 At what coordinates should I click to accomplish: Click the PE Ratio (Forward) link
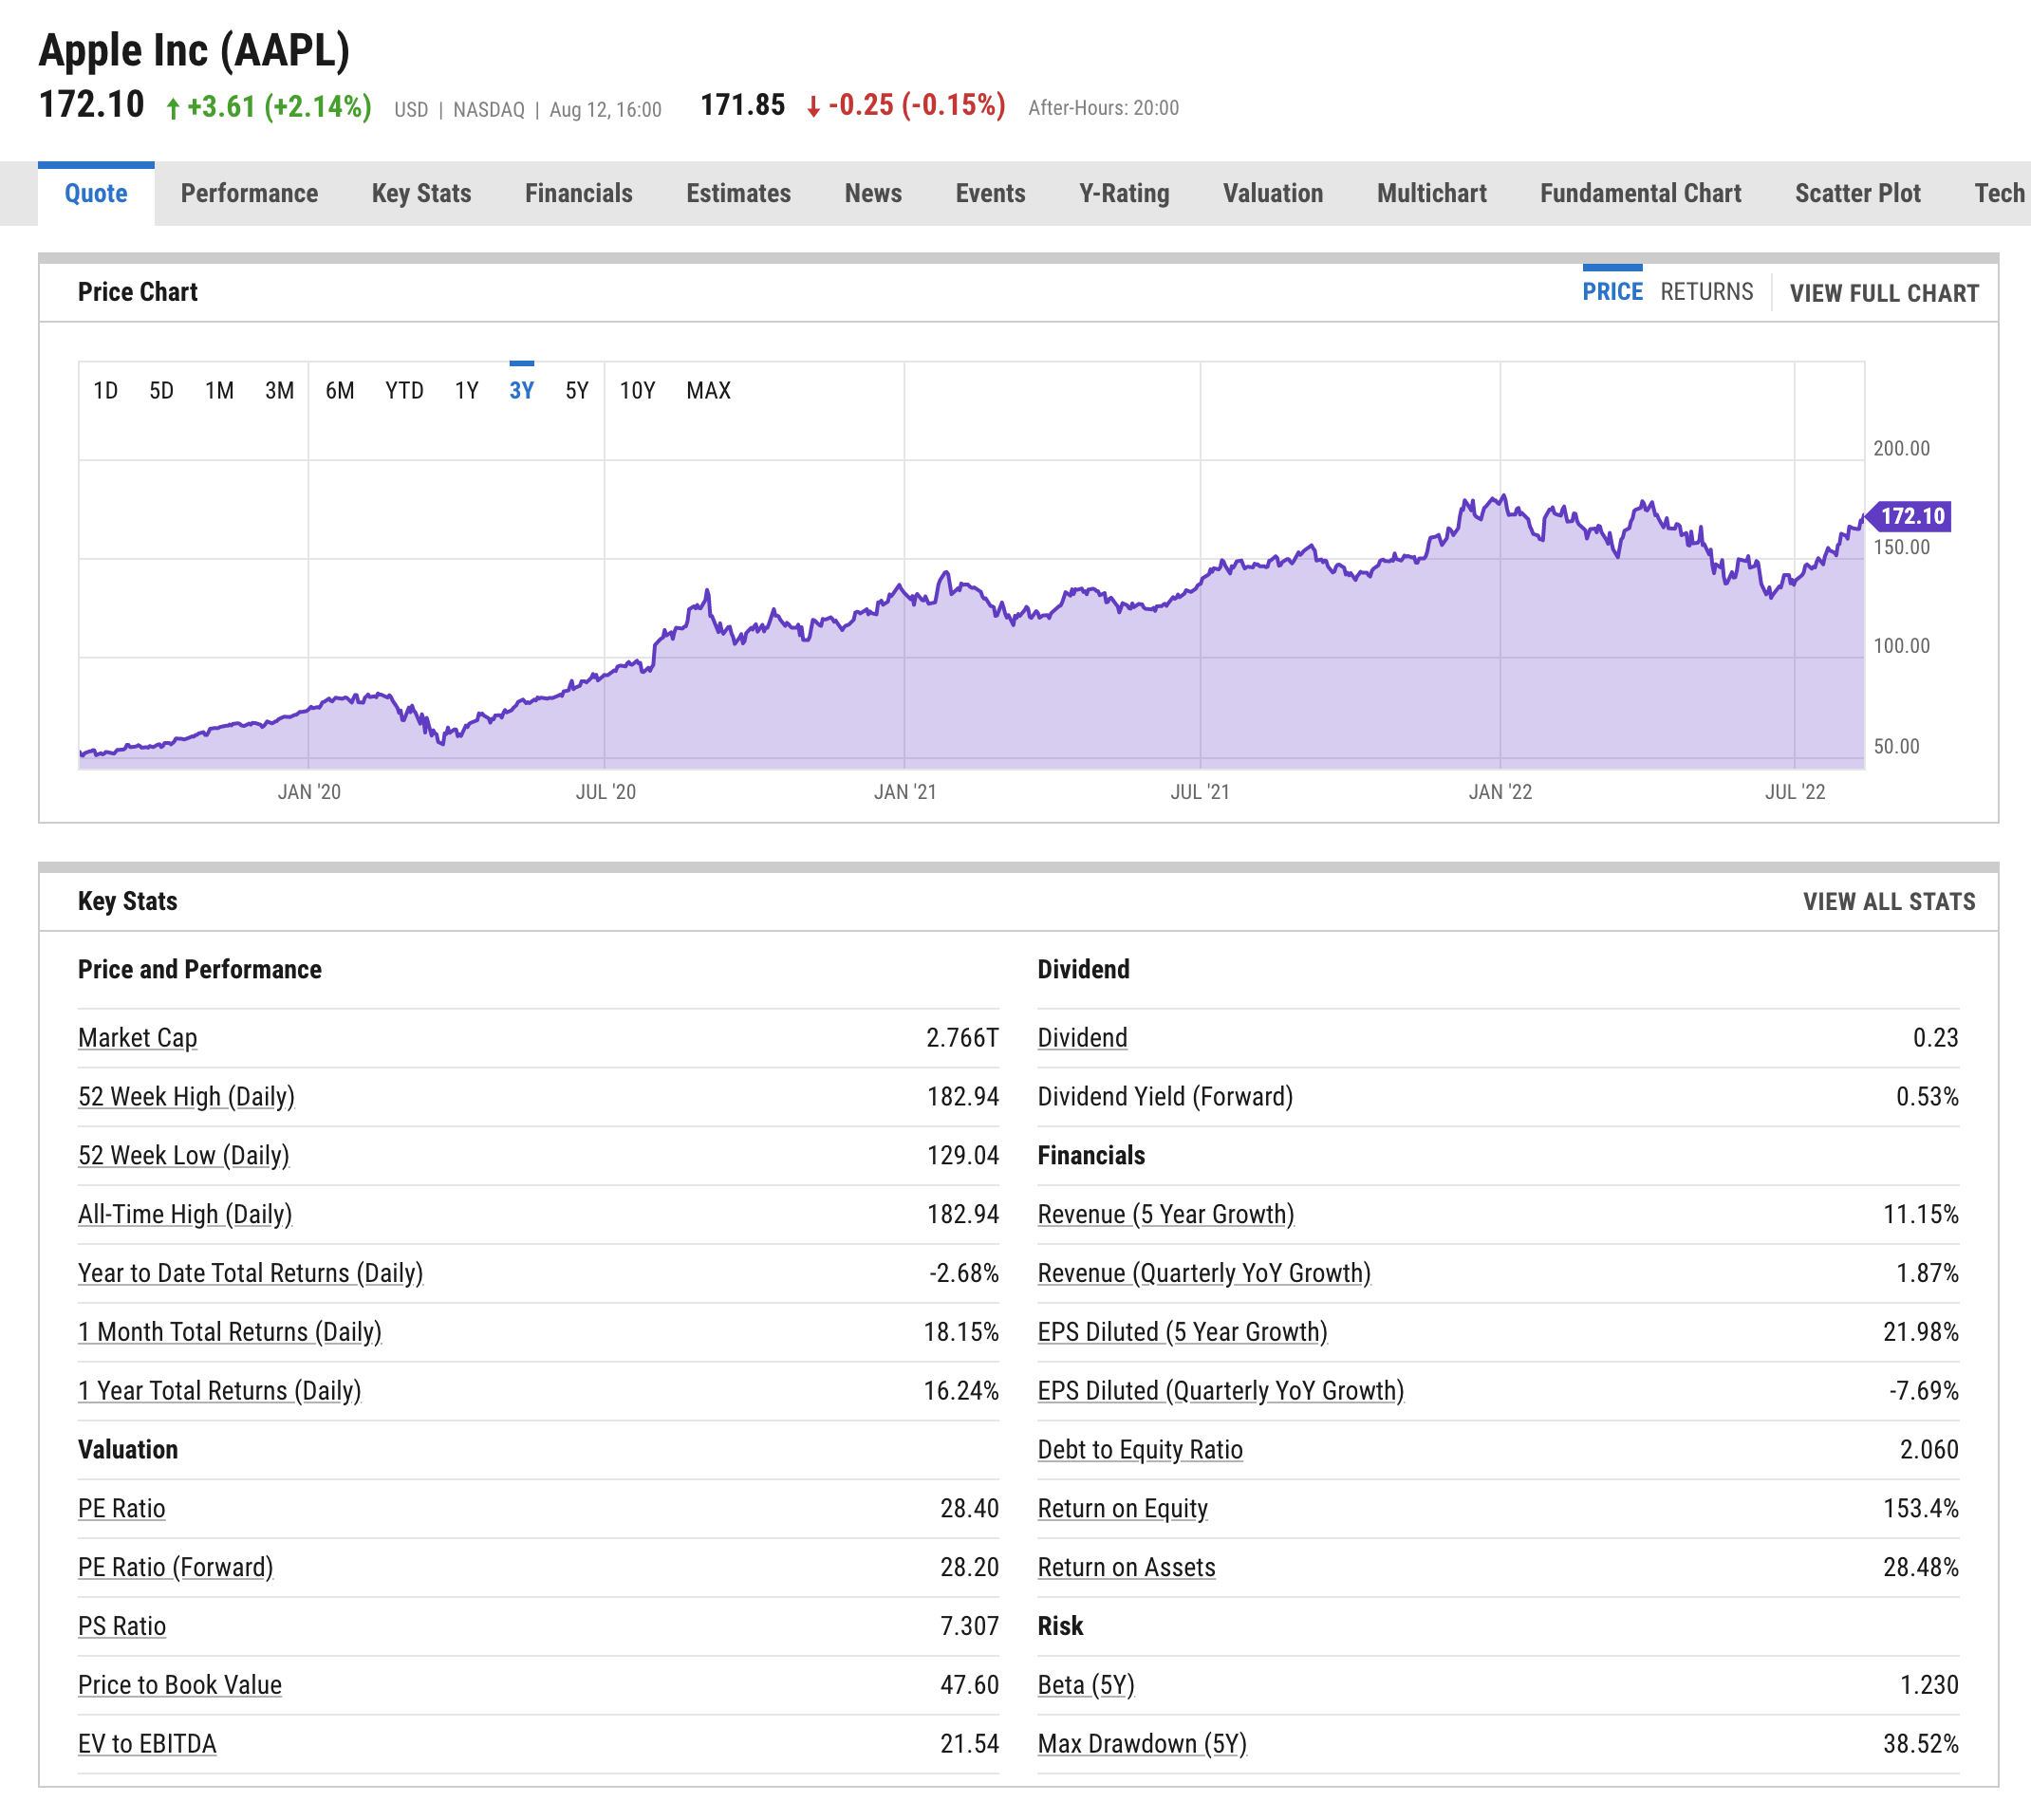point(175,1567)
